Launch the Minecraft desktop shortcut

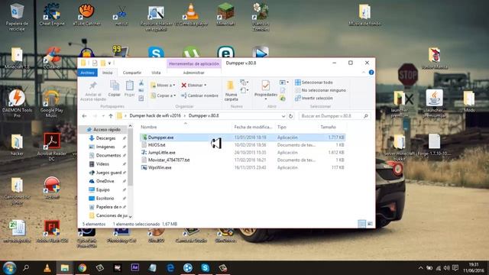[x=226, y=15]
